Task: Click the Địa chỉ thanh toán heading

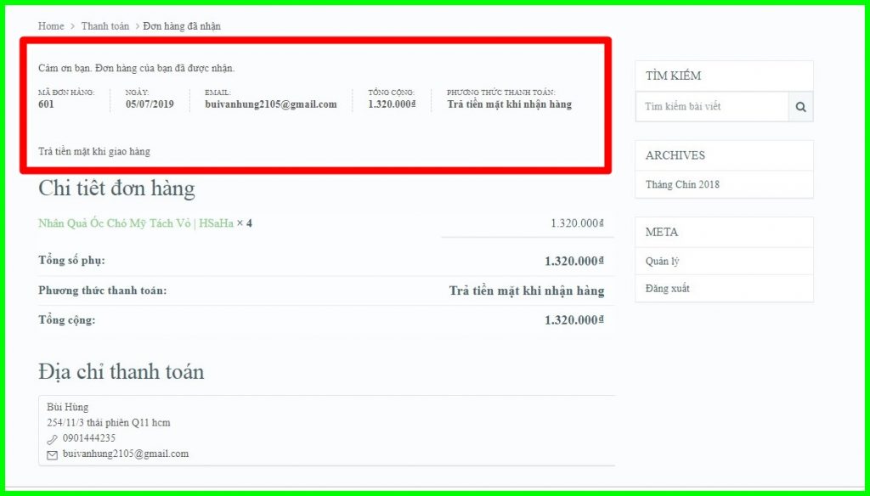Action: coord(121,372)
